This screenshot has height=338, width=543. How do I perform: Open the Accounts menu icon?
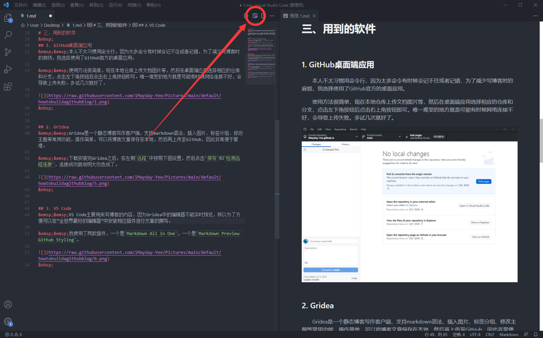[x=8, y=304]
